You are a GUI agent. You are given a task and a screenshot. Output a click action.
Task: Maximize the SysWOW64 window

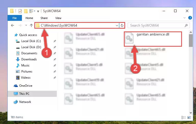pos(175,11)
